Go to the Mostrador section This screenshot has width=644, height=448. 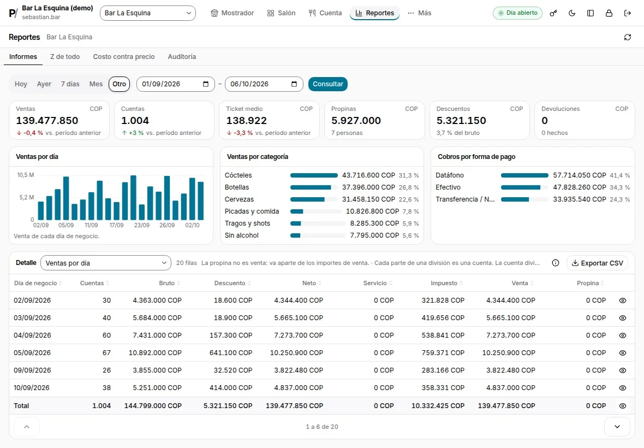232,13
